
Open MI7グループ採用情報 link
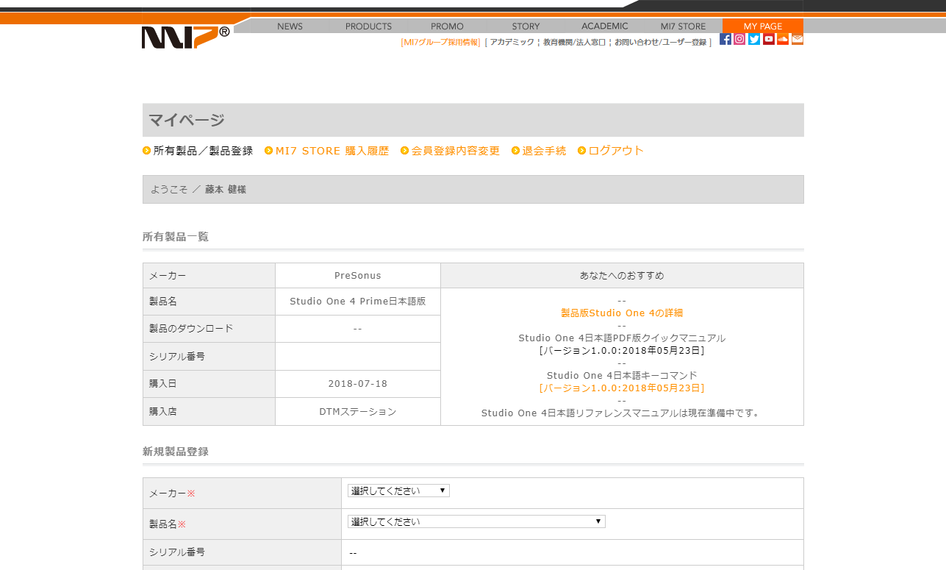tap(440, 42)
